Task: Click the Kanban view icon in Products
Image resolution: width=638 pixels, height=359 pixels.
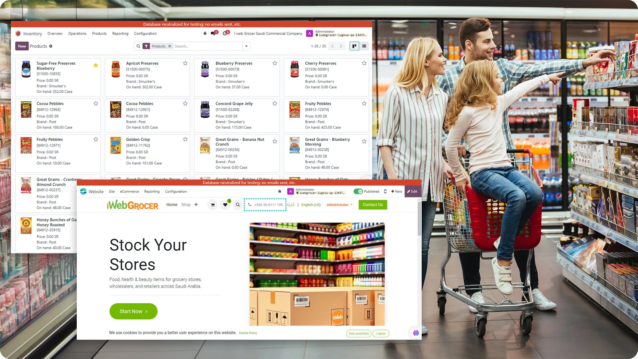Action: click(x=354, y=46)
